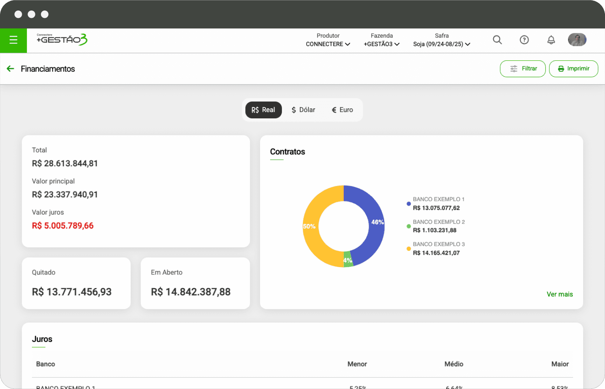
Task: Open notifications bell icon
Action: pos(551,40)
